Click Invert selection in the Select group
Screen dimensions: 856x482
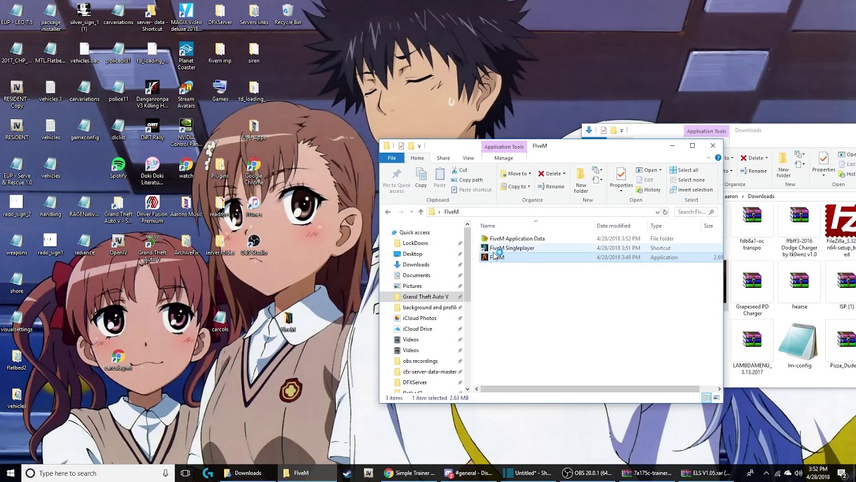(691, 189)
